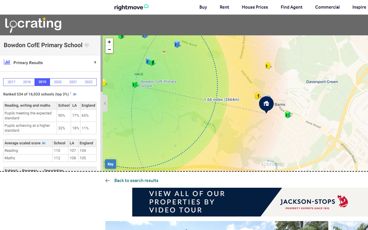Click the ranking footnote 1 superscript
Viewport: 368px width, 230px height.
coord(71,93)
